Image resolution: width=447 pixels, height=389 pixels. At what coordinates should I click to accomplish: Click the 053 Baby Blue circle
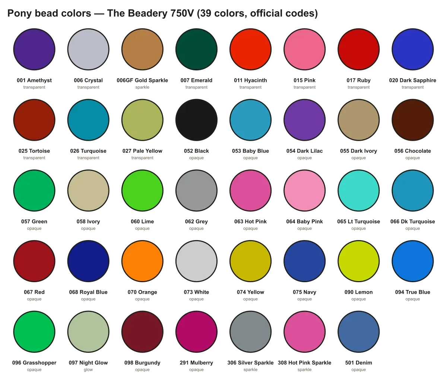(250, 120)
